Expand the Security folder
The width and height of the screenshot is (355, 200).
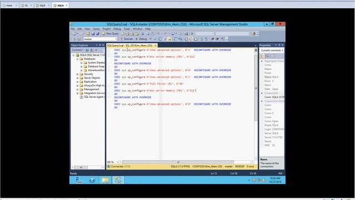coord(78,74)
